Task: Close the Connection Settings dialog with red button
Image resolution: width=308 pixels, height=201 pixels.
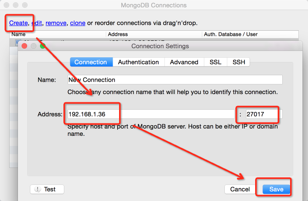Action: click(24, 46)
